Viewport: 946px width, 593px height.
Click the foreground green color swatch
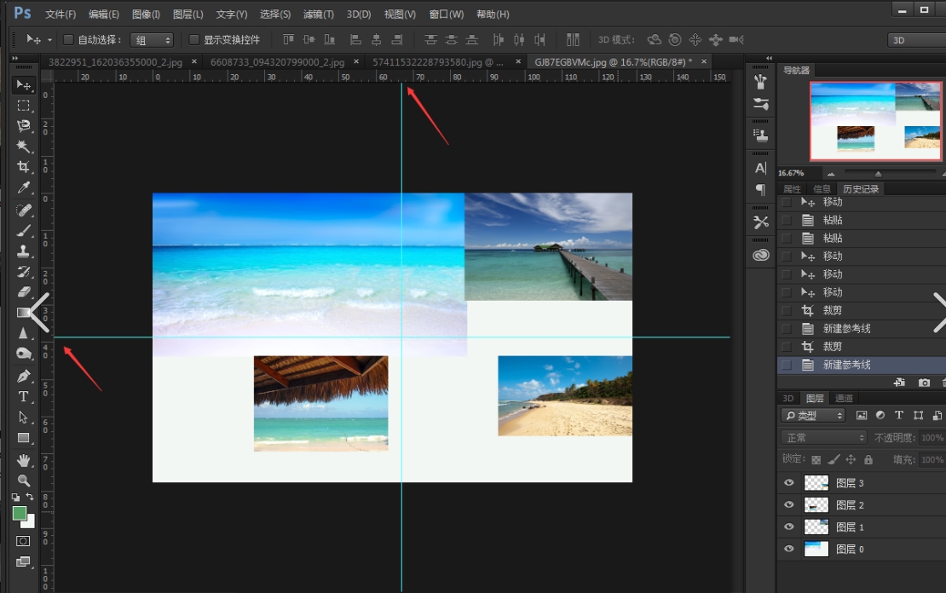tap(19, 513)
